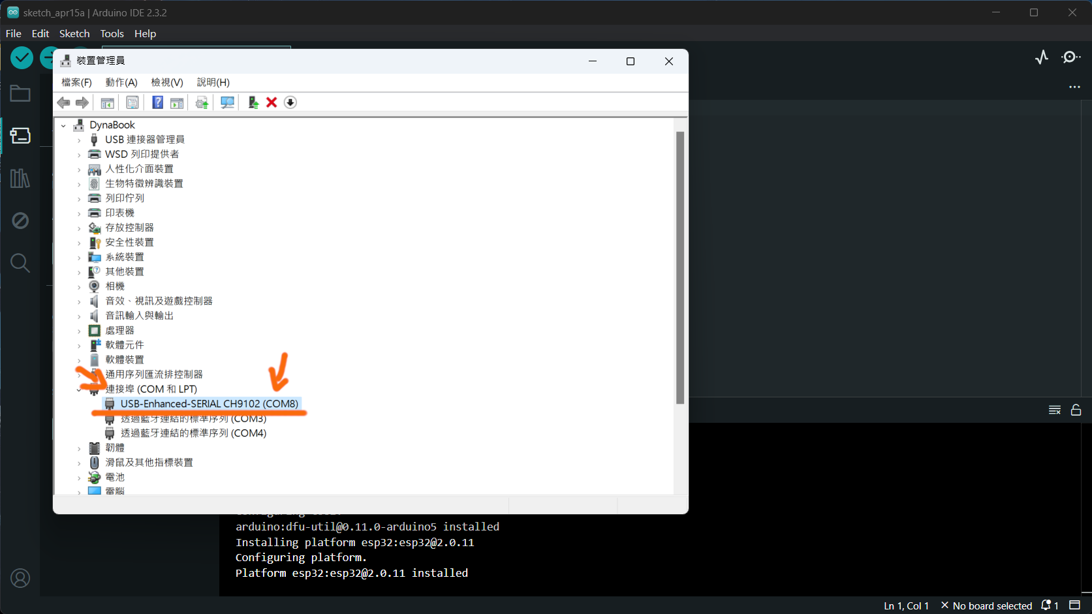This screenshot has height=614, width=1092.
Task: Expand the USB 連接器管理員 category
Action: tap(79, 139)
